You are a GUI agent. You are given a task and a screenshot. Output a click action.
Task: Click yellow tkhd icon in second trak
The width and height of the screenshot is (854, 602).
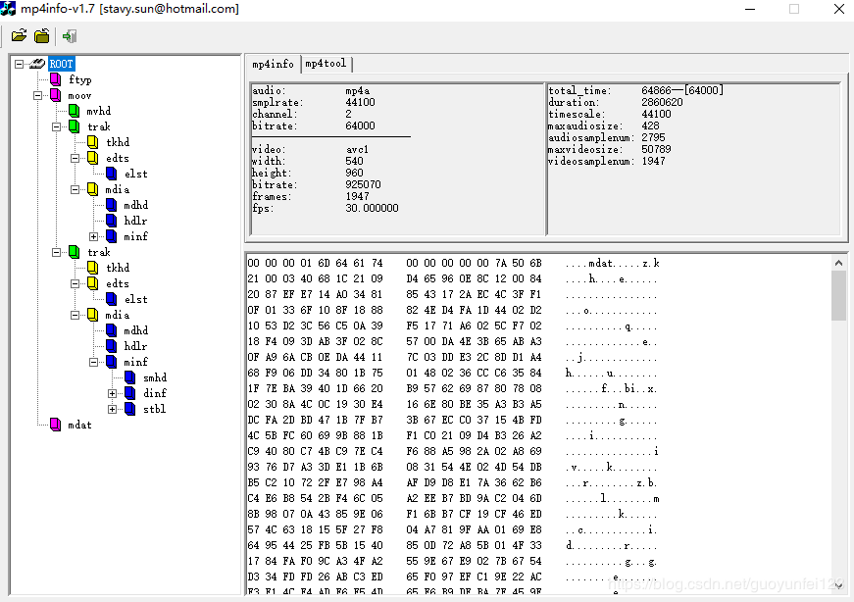pyautogui.click(x=92, y=268)
